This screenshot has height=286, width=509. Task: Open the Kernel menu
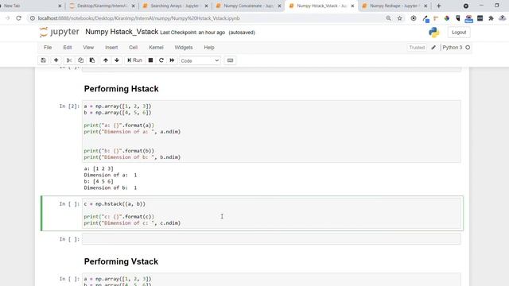coord(156,48)
